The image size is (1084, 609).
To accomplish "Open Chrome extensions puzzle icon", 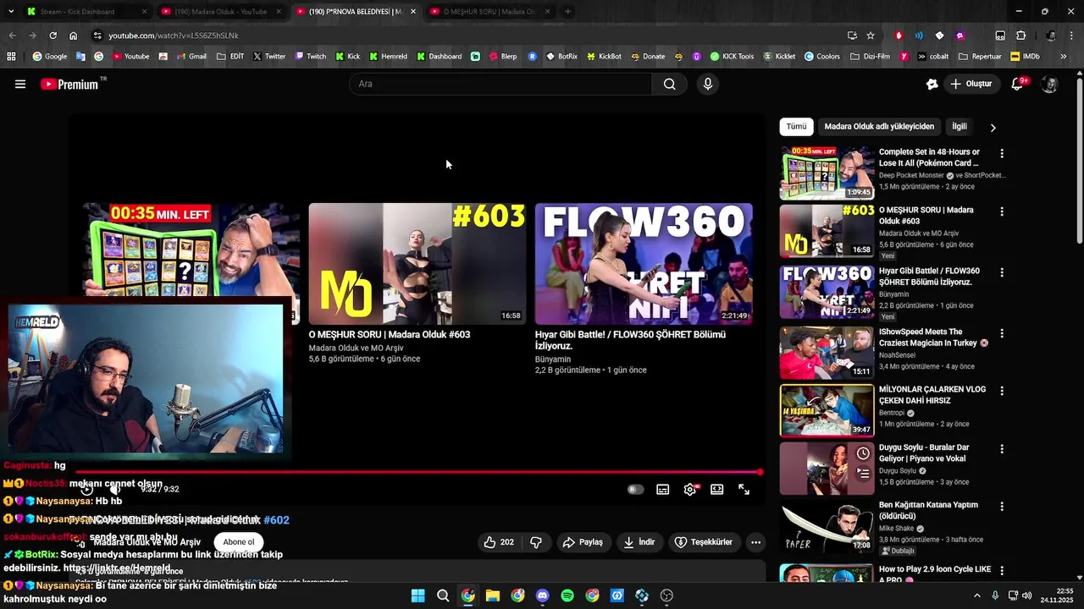I will [1020, 36].
